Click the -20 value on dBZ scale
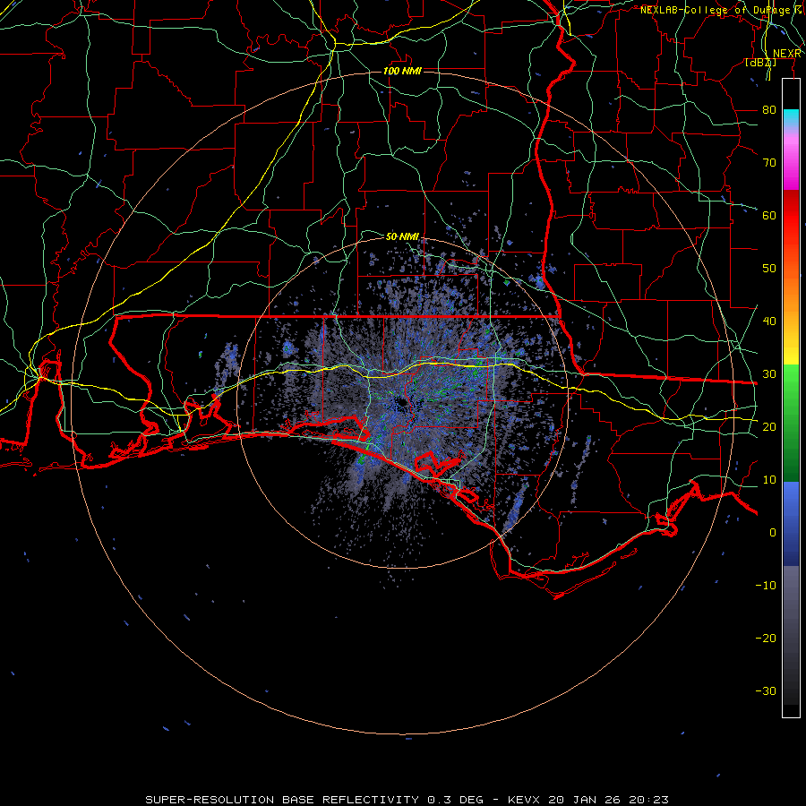The height and width of the screenshot is (806, 806). [x=766, y=638]
